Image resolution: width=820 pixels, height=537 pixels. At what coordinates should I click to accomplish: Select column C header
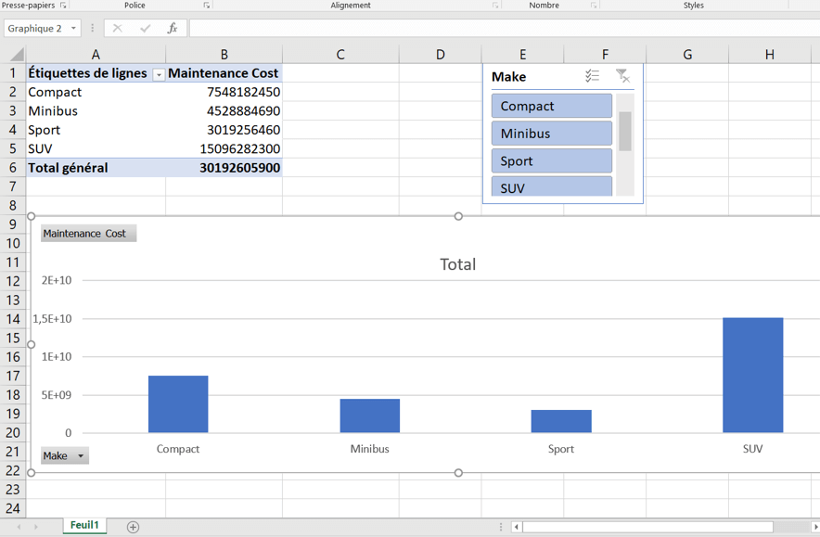(x=340, y=55)
